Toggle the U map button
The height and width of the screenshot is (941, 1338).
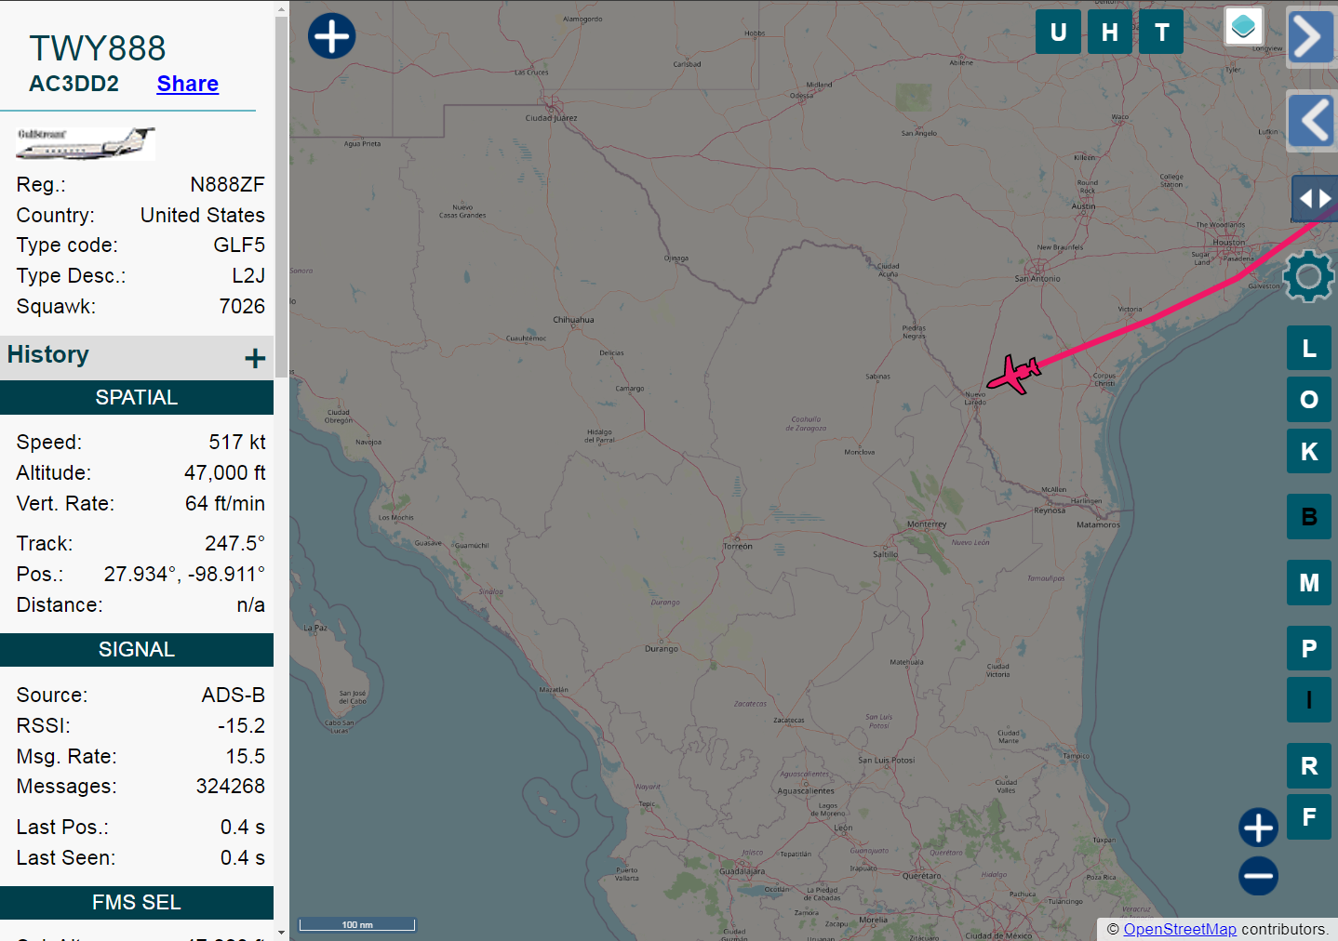click(1058, 33)
